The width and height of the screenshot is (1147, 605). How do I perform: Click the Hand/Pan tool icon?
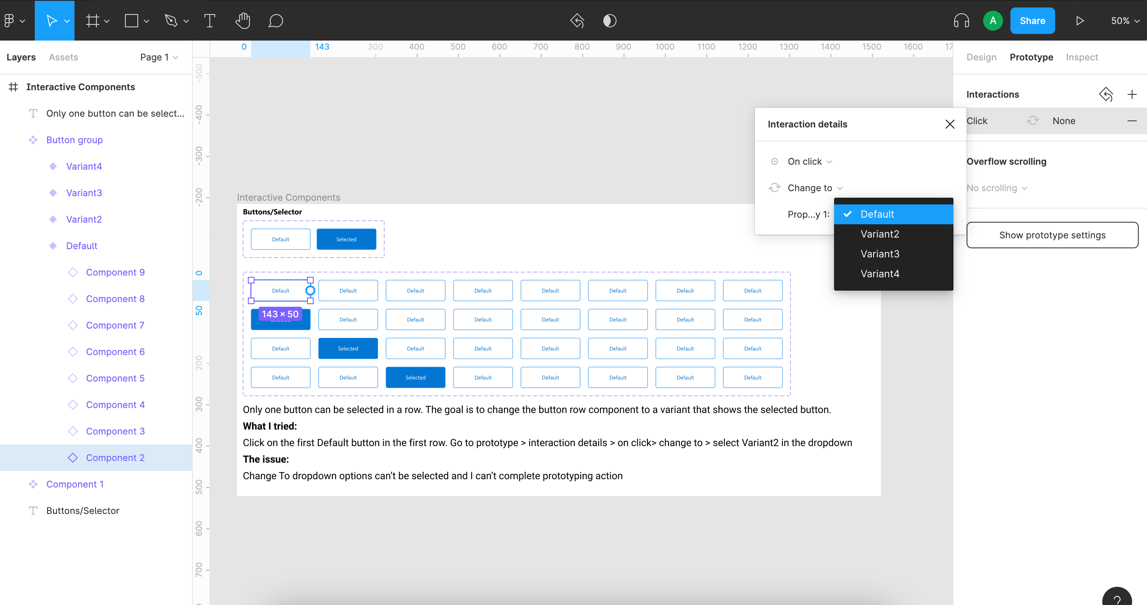click(243, 21)
